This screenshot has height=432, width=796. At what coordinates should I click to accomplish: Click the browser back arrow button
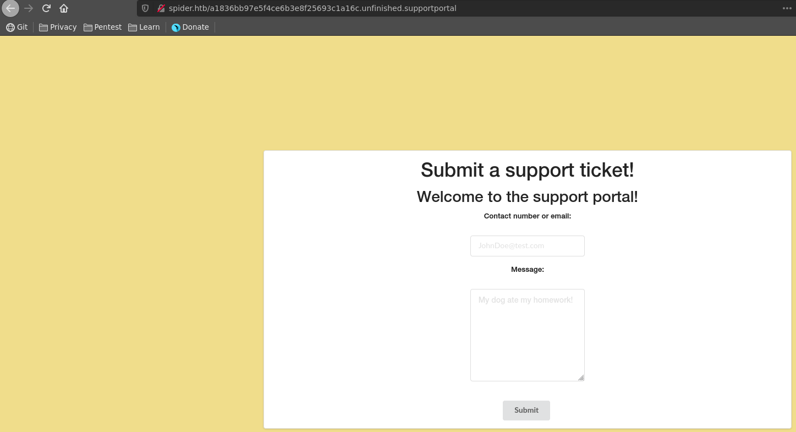[10, 8]
